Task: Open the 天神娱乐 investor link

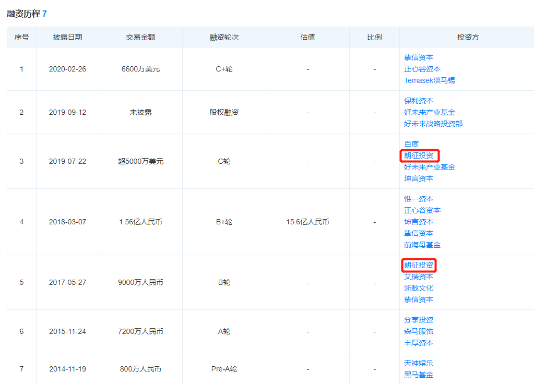Action: pyautogui.click(x=419, y=363)
